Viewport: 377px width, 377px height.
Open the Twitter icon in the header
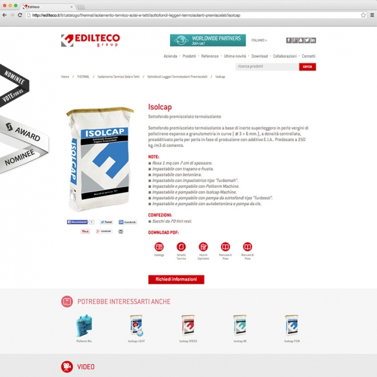click(x=307, y=40)
